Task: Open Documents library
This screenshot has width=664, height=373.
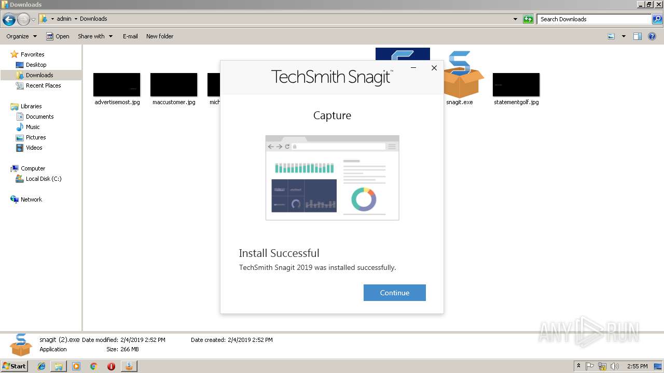Action: click(39, 117)
